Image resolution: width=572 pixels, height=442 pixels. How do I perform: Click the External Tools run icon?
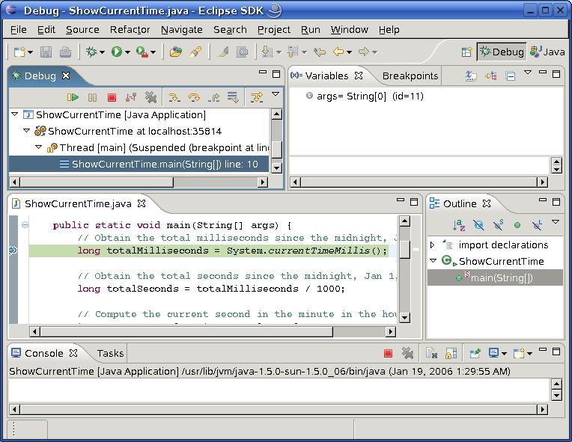(x=142, y=52)
